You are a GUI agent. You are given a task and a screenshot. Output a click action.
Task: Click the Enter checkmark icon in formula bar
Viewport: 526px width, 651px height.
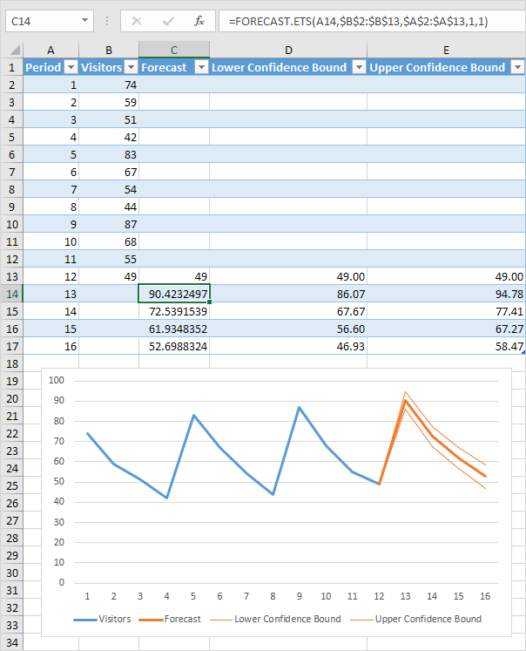(167, 19)
